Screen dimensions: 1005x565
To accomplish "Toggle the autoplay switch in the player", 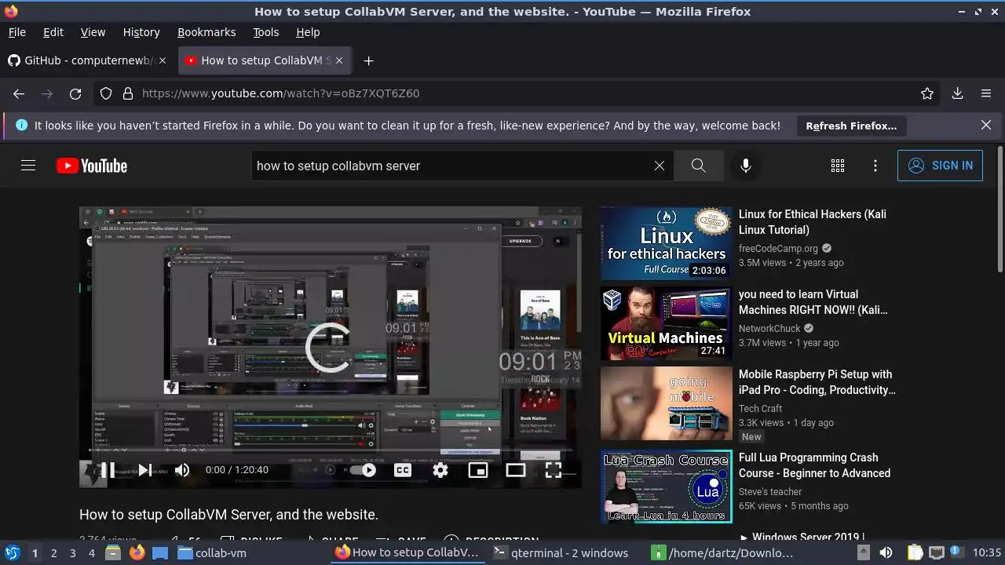I will click(363, 470).
